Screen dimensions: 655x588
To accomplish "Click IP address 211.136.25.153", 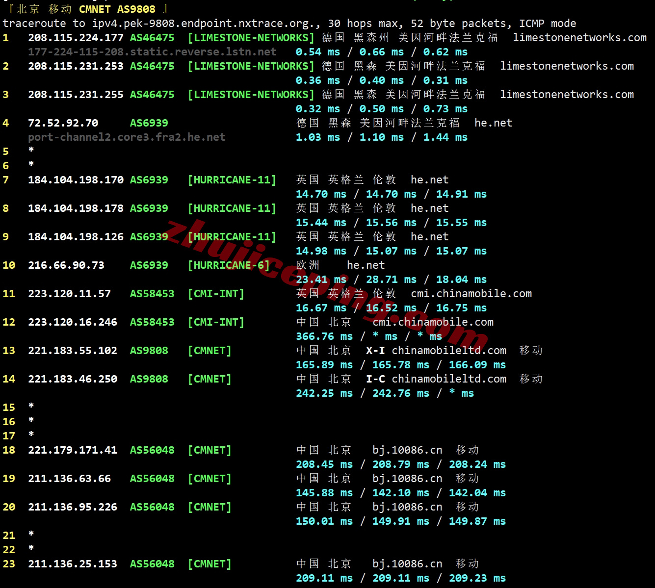I will point(73,564).
